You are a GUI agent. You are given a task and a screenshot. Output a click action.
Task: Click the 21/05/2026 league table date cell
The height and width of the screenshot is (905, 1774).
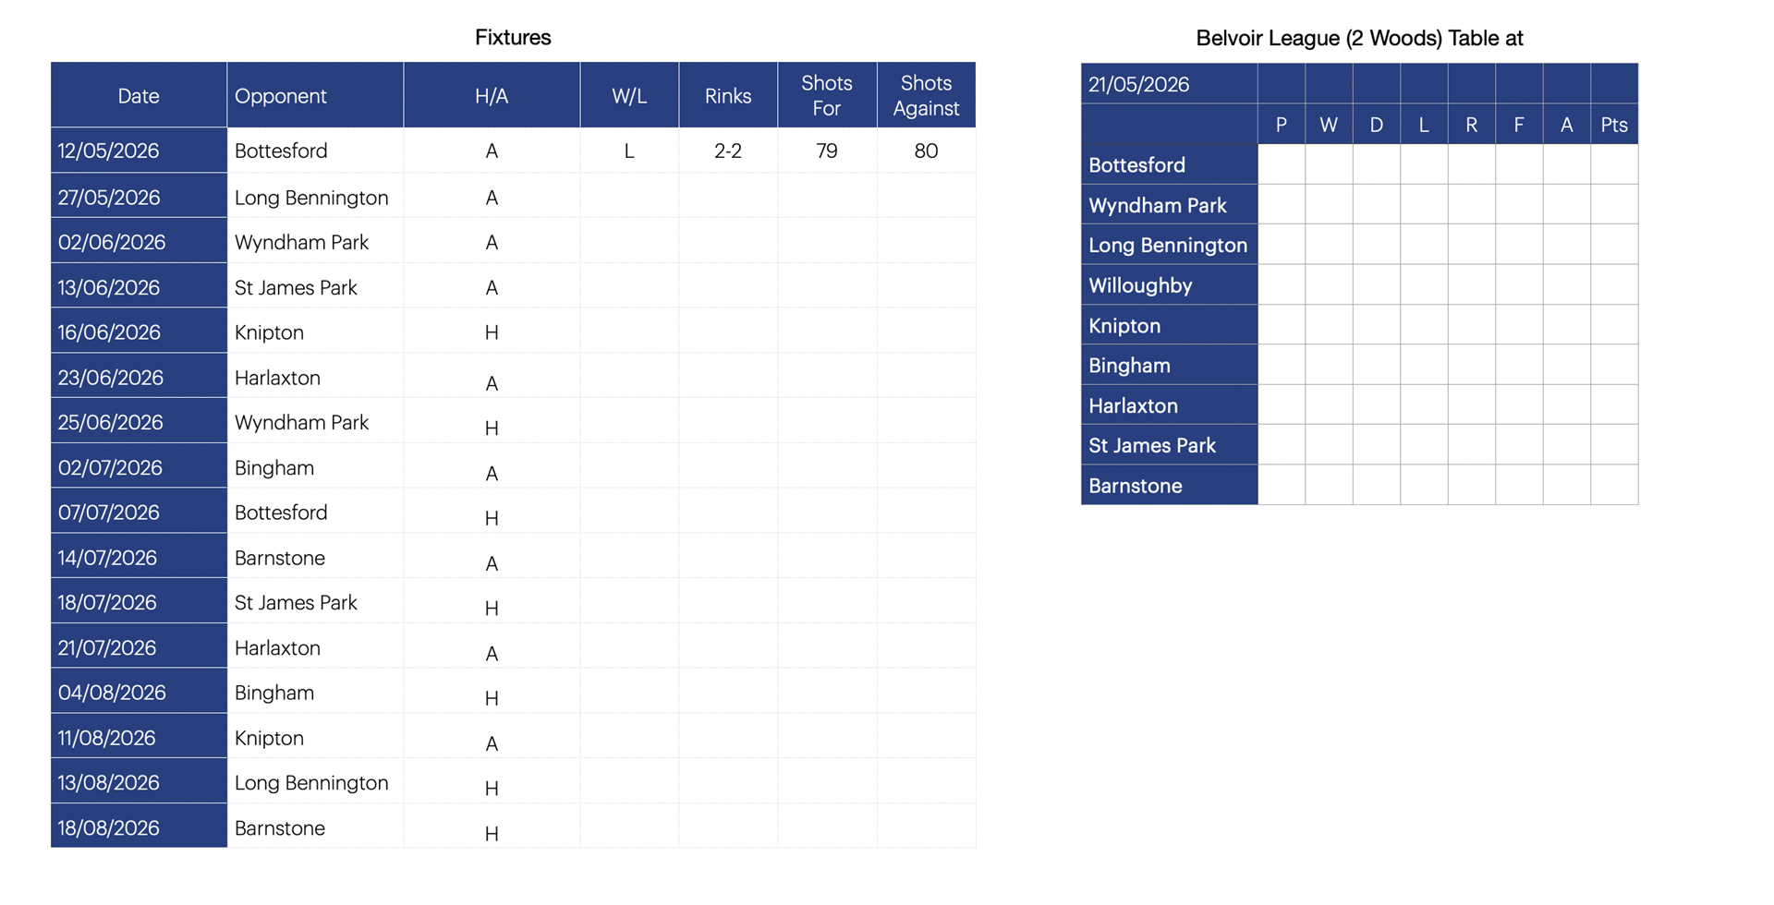tap(1169, 84)
